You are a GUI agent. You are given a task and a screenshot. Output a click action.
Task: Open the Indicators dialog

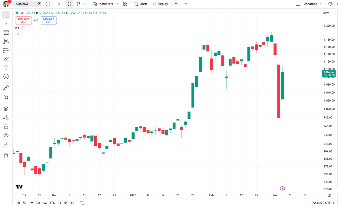pos(103,4)
